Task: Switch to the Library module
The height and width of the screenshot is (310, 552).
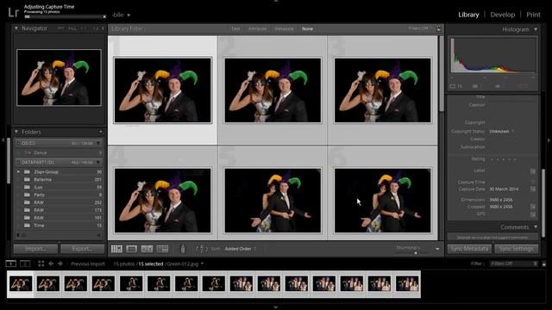Action: pos(468,15)
